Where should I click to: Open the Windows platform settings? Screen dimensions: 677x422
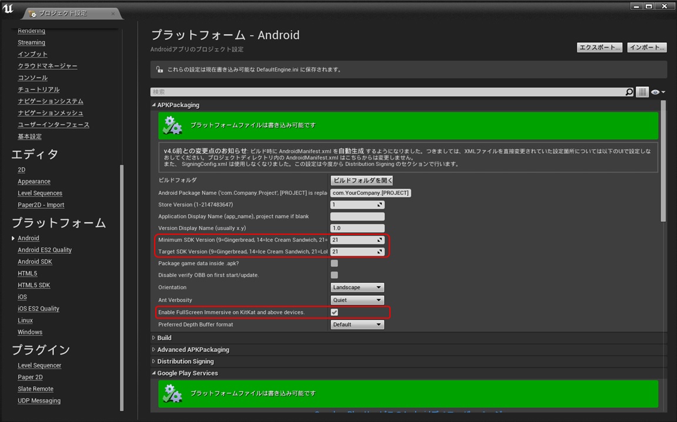tap(30, 332)
